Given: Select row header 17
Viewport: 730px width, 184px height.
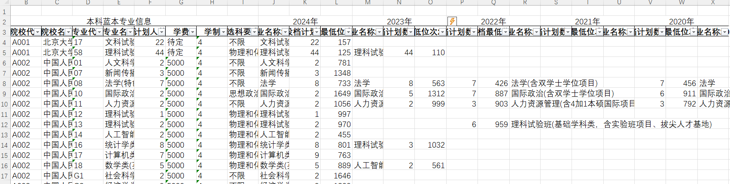Looking at the screenshot, I should [4, 176].
